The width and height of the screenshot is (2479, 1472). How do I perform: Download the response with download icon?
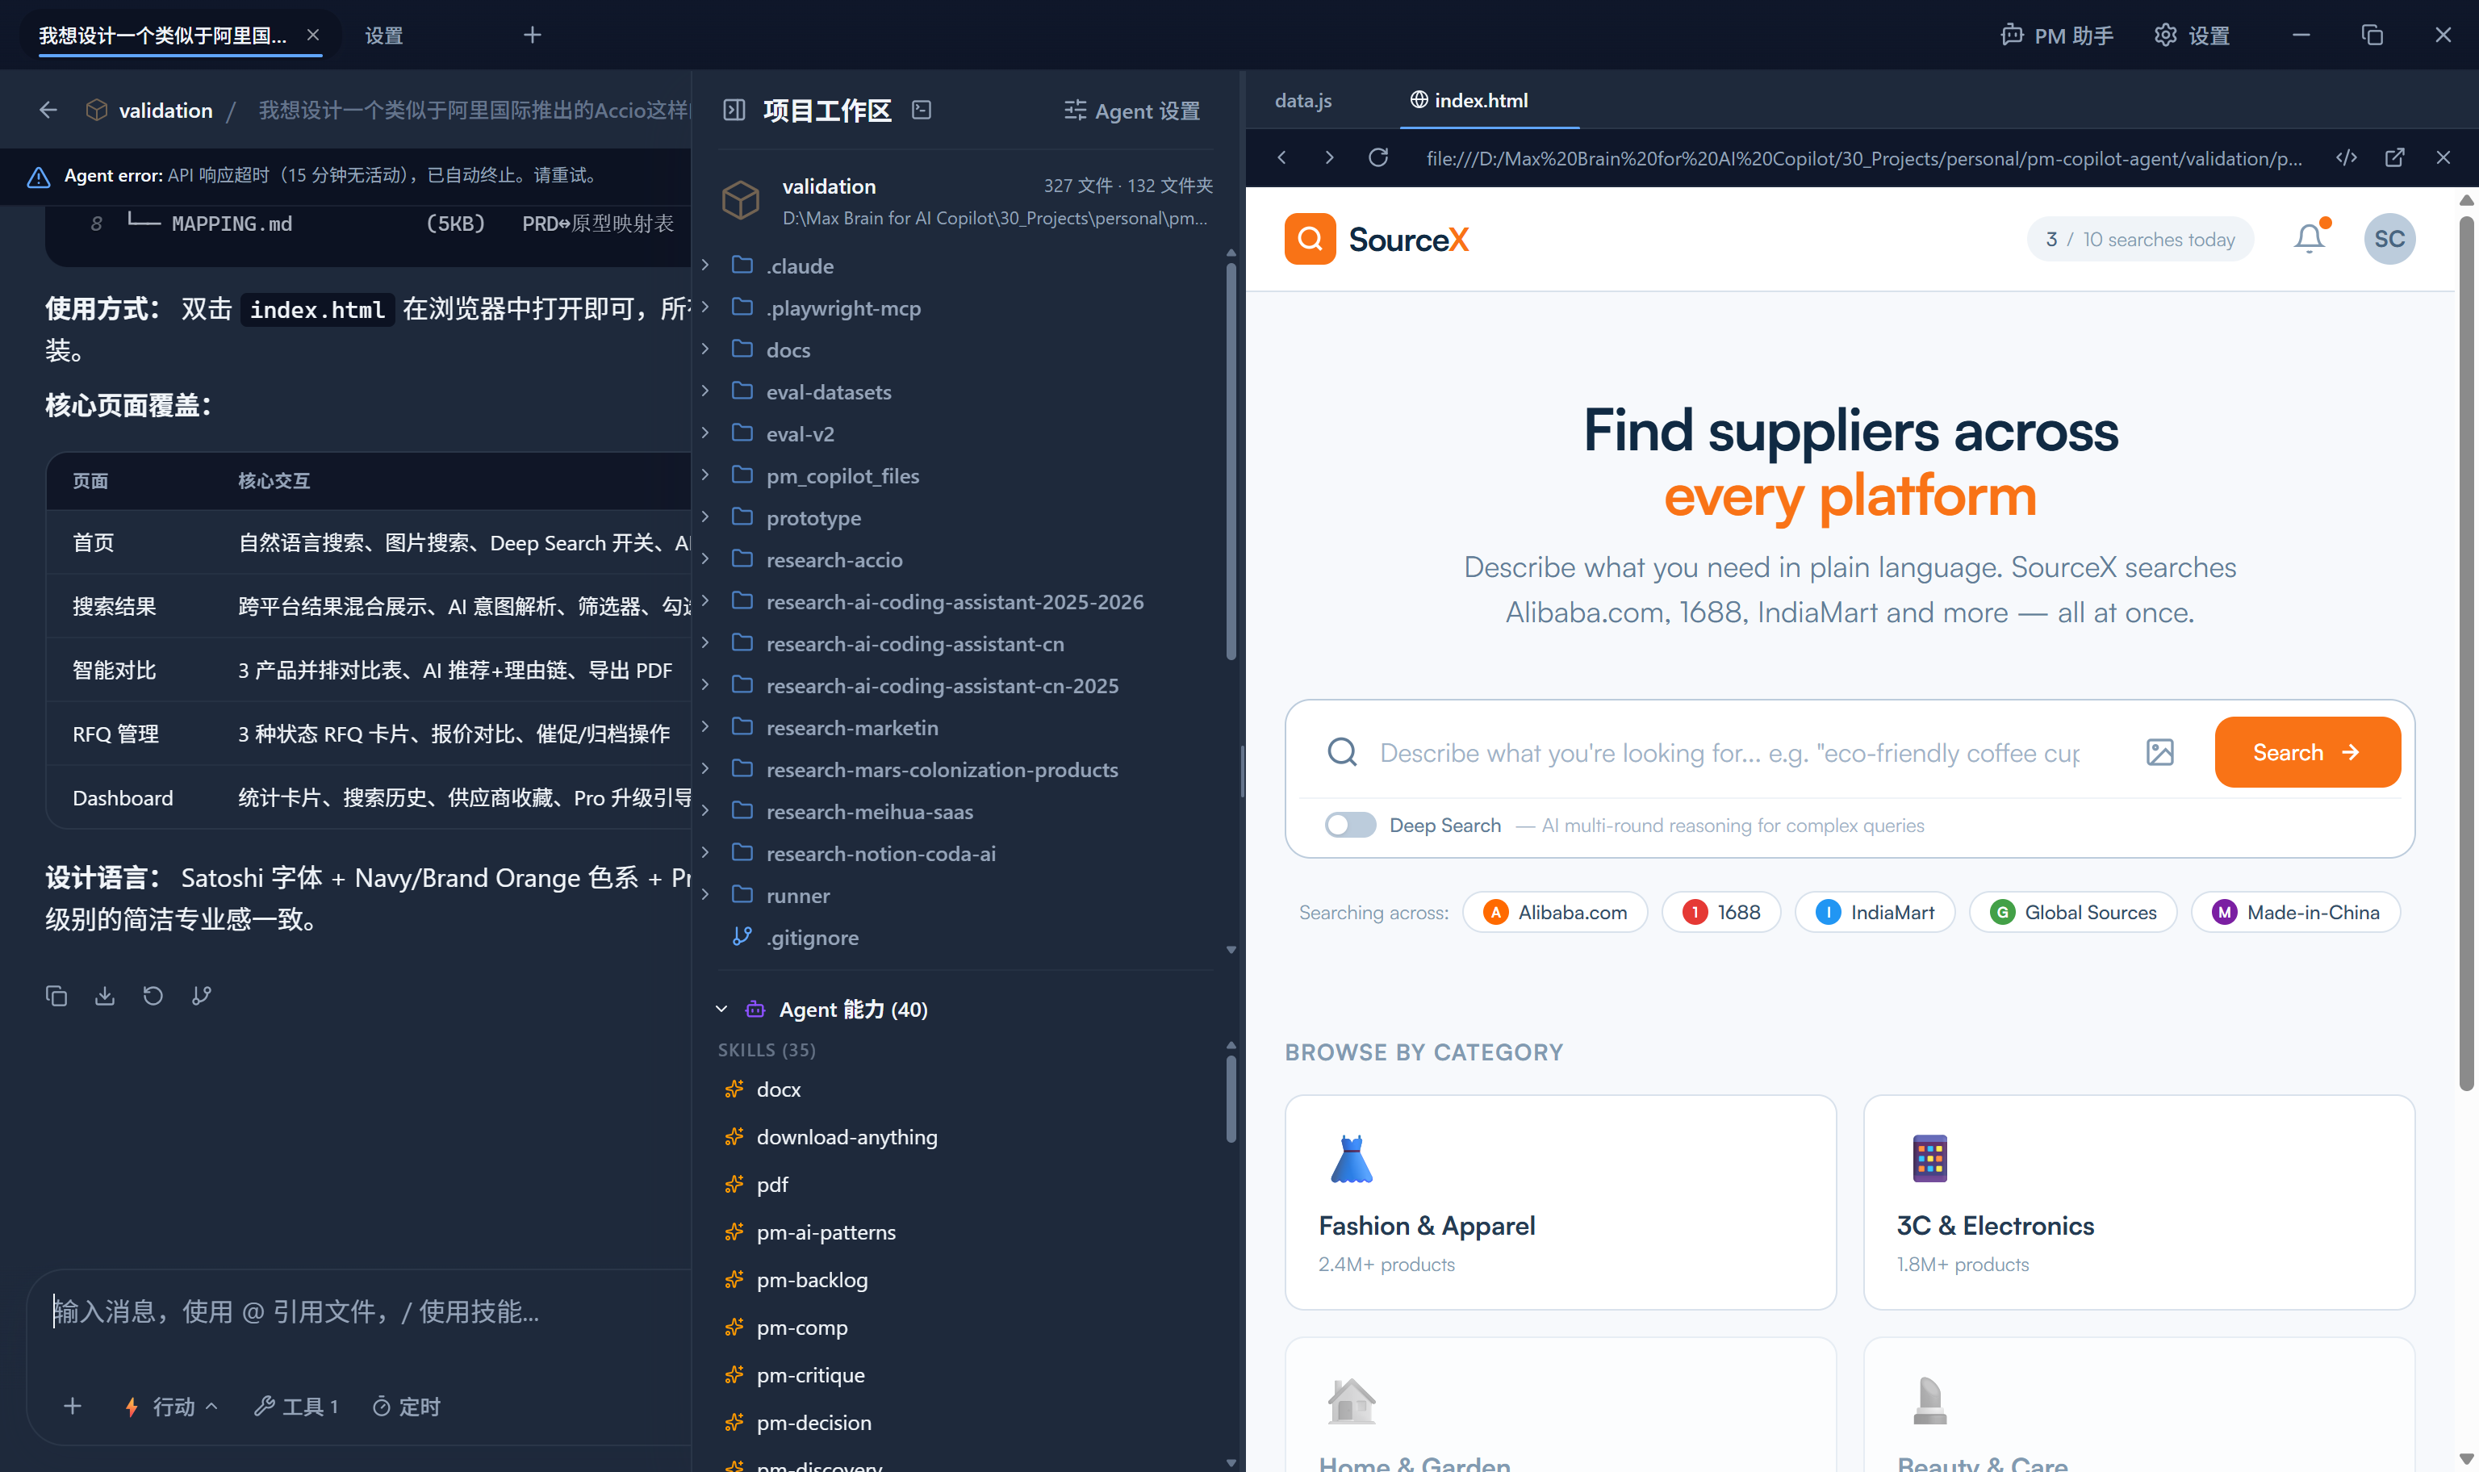(104, 996)
